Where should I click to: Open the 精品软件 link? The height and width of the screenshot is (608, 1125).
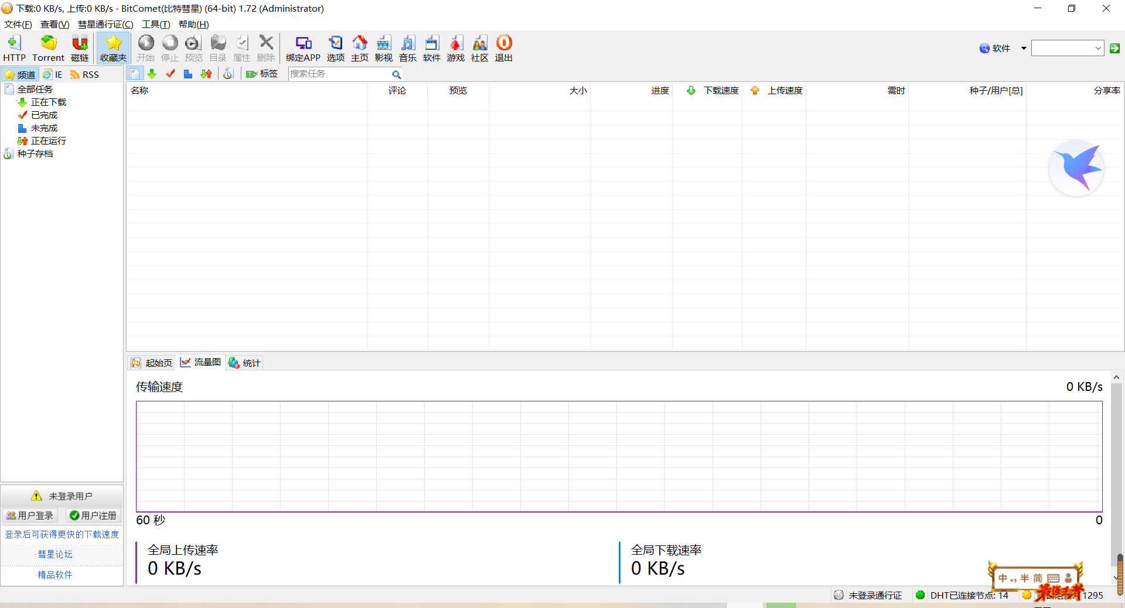click(54, 575)
